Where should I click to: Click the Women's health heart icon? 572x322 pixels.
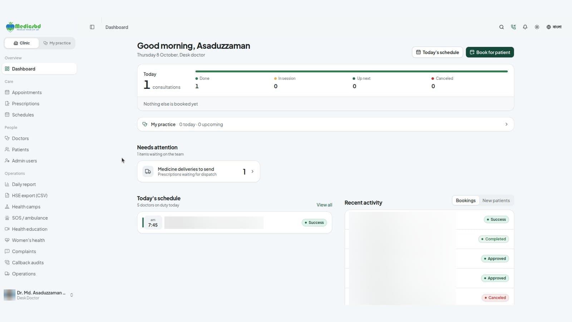(x=7, y=240)
